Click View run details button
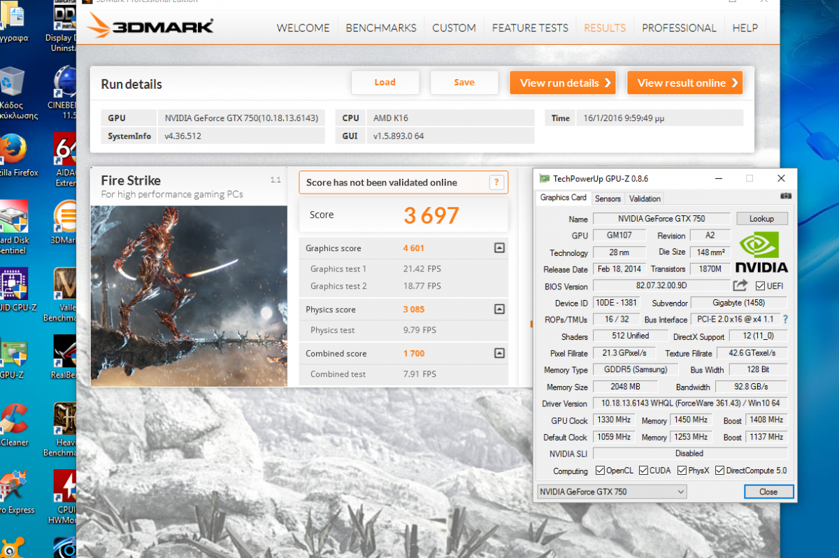This screenshot has width=839, height=558. (x=563, y=83)
